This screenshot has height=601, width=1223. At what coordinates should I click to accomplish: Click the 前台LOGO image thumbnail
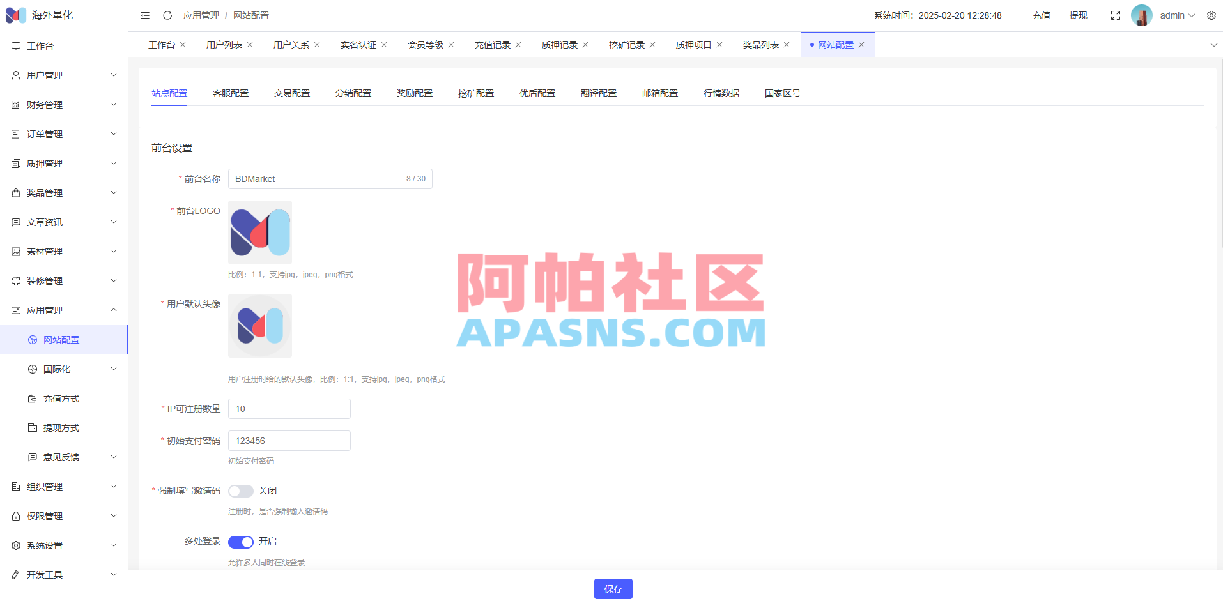259,232
